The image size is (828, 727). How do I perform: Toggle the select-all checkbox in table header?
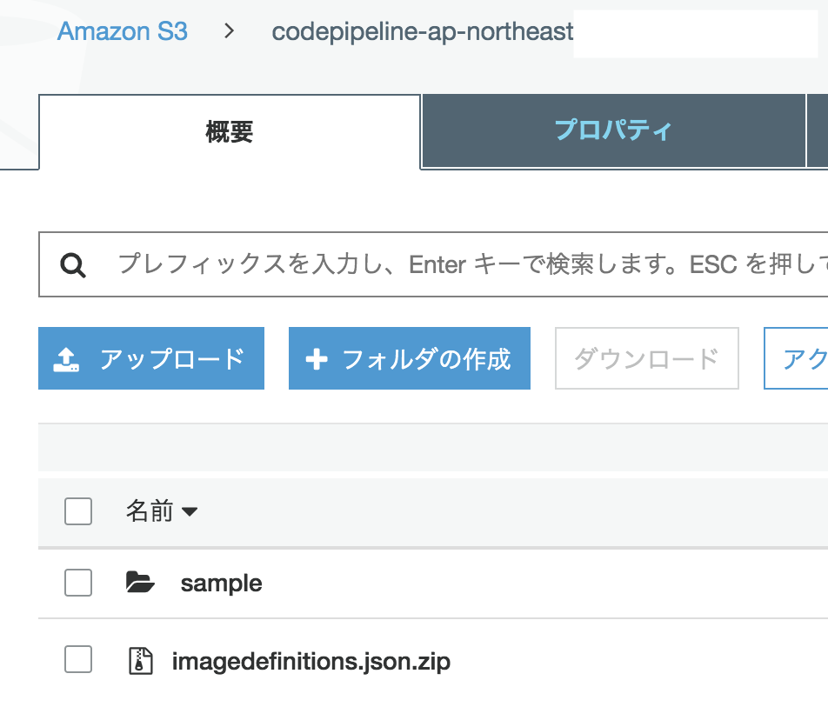[x=78, y=511]
